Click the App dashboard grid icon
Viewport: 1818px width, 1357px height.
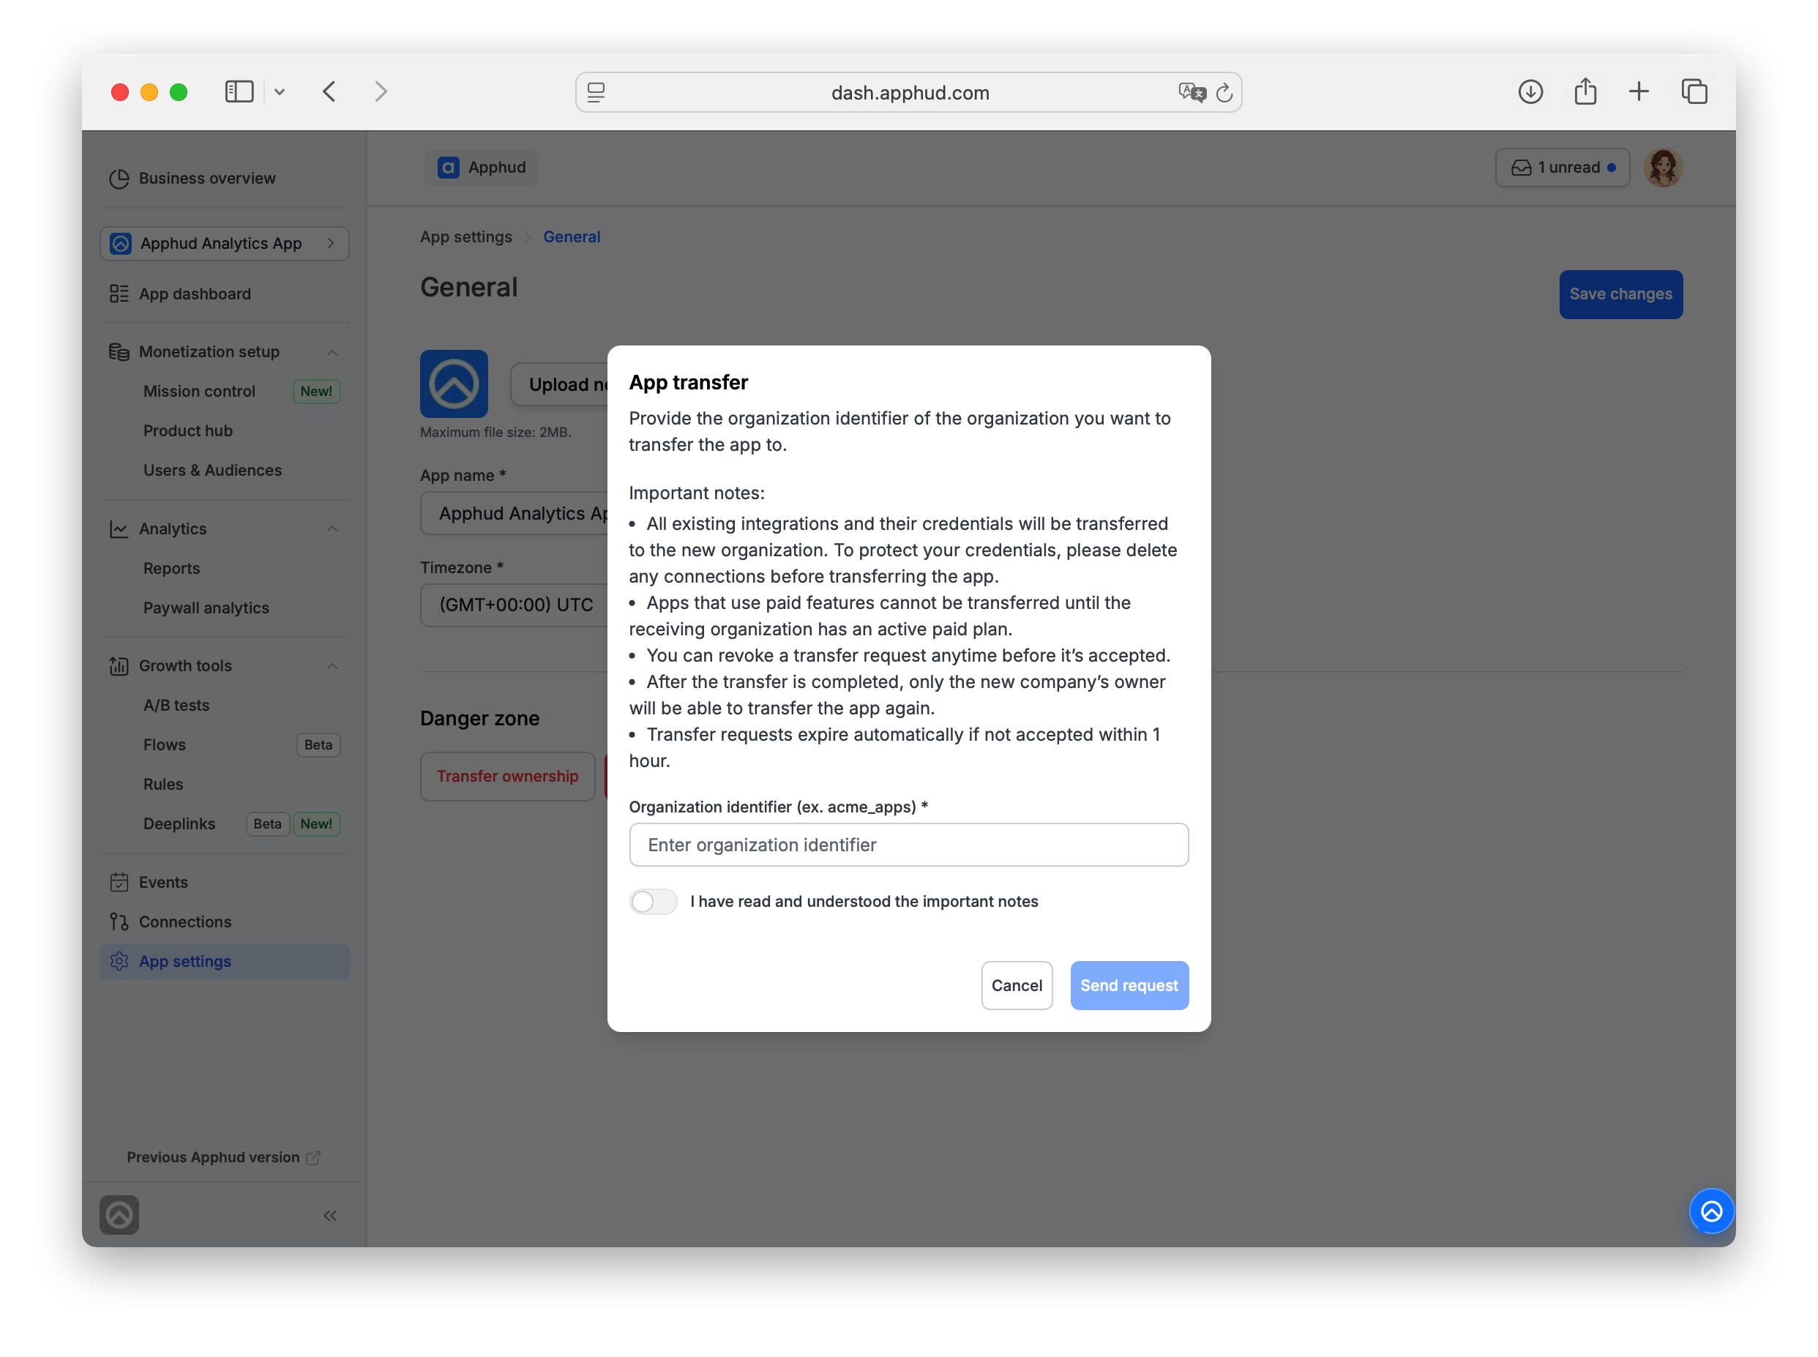tap(119, 294)
